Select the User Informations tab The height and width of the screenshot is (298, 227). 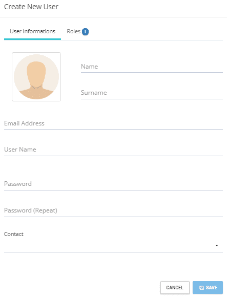click(32, 31)
